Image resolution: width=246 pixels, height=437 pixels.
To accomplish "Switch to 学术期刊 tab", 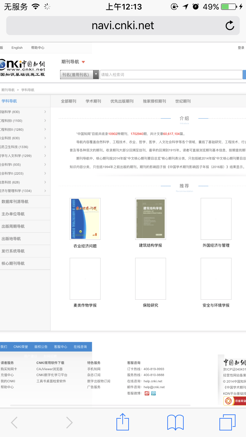I will (x=93, y=101).
